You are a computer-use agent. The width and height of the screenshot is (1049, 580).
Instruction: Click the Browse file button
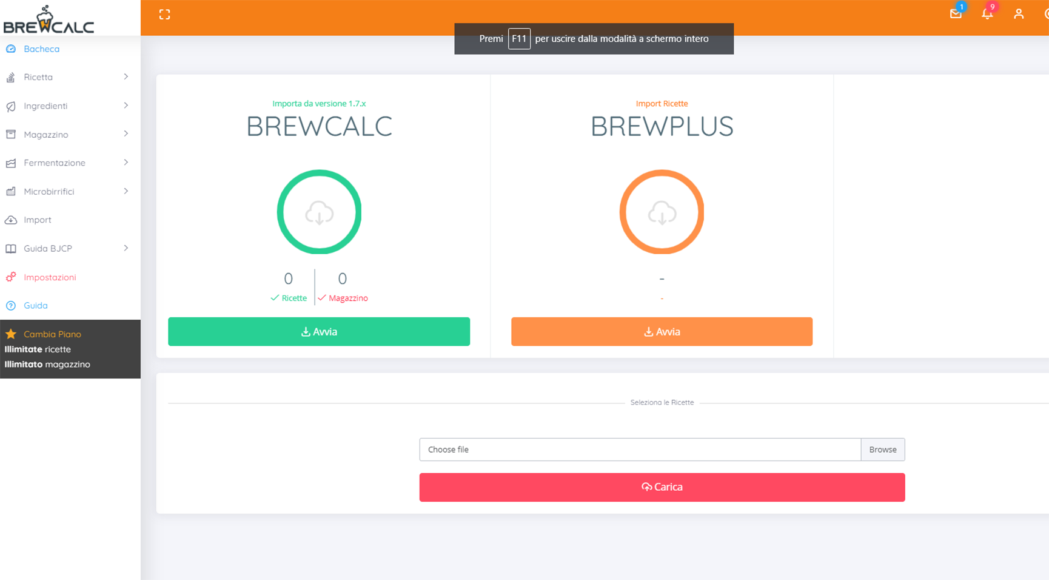click(x=883, y=450)
